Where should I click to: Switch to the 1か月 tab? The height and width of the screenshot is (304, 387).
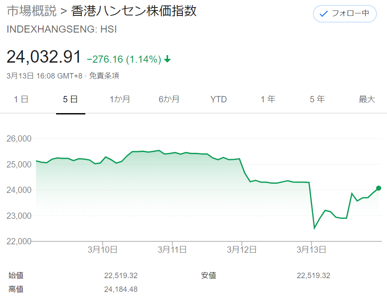[x=120, y=99]
